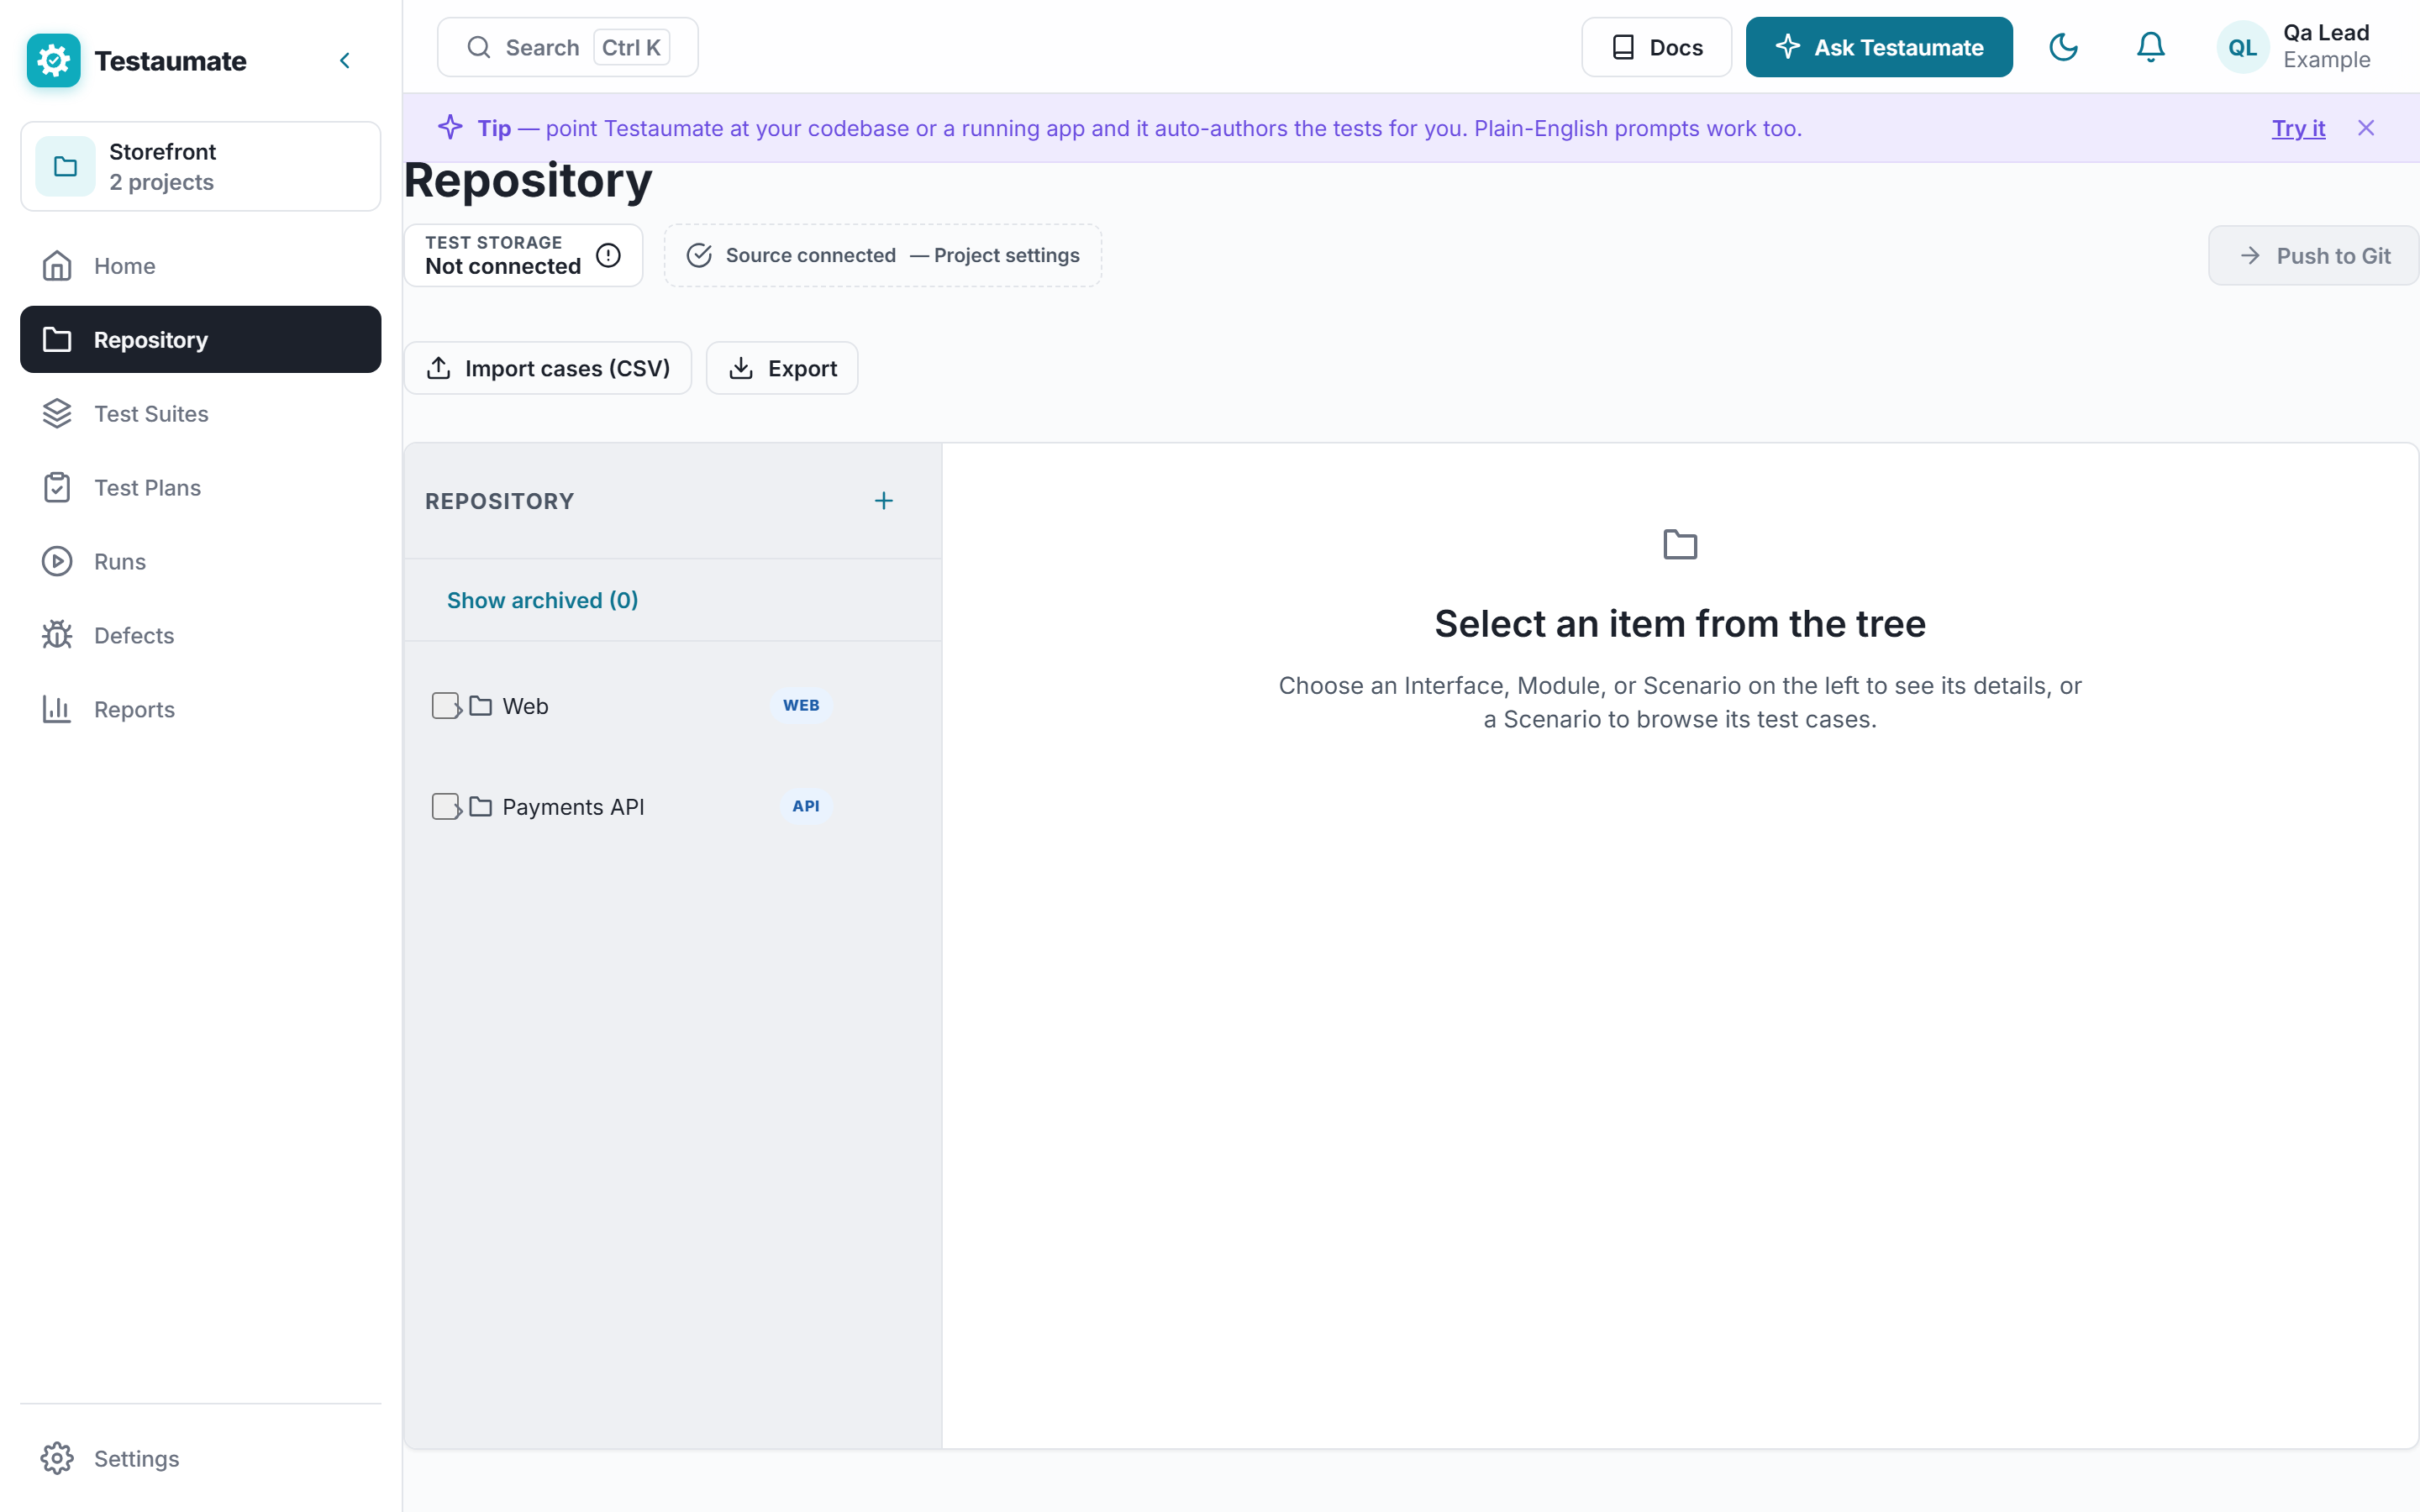This screenshot has width=2420, height=1512.
Task: Click the upload icon on Import cases
Action: (438, 368)
